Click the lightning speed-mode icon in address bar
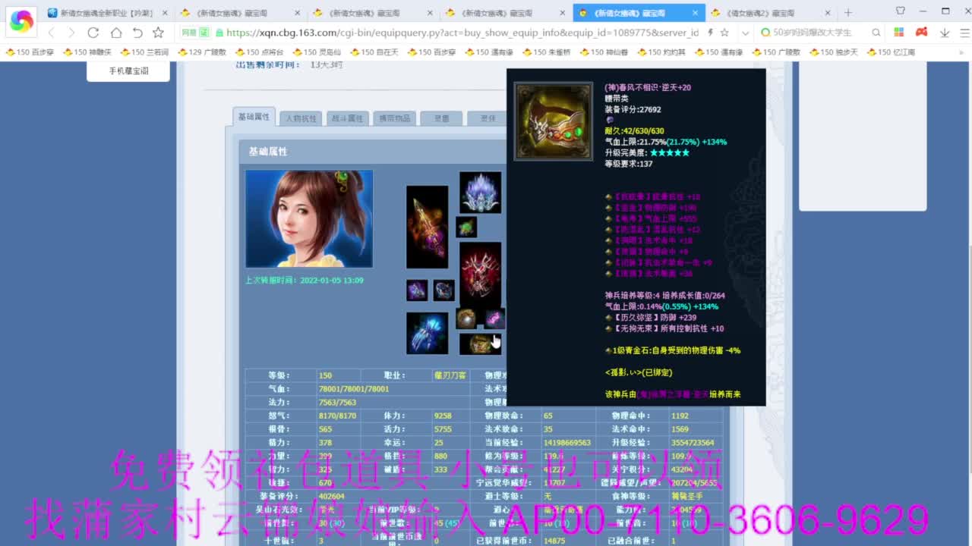972x546 pixels. (710, 33)
